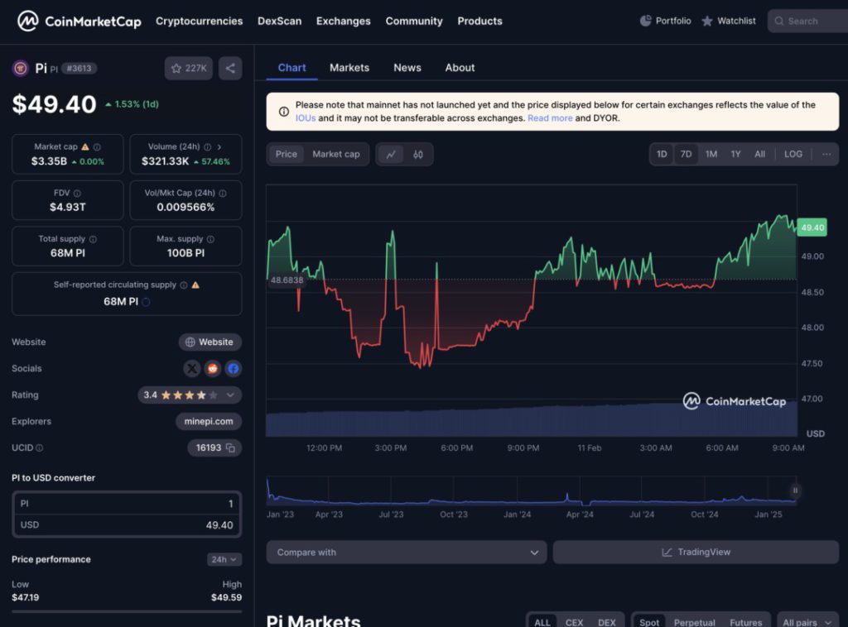The height and width of the screenshot is (627, 848).
Task: Switch to the About tab
Action: (460, 68)
